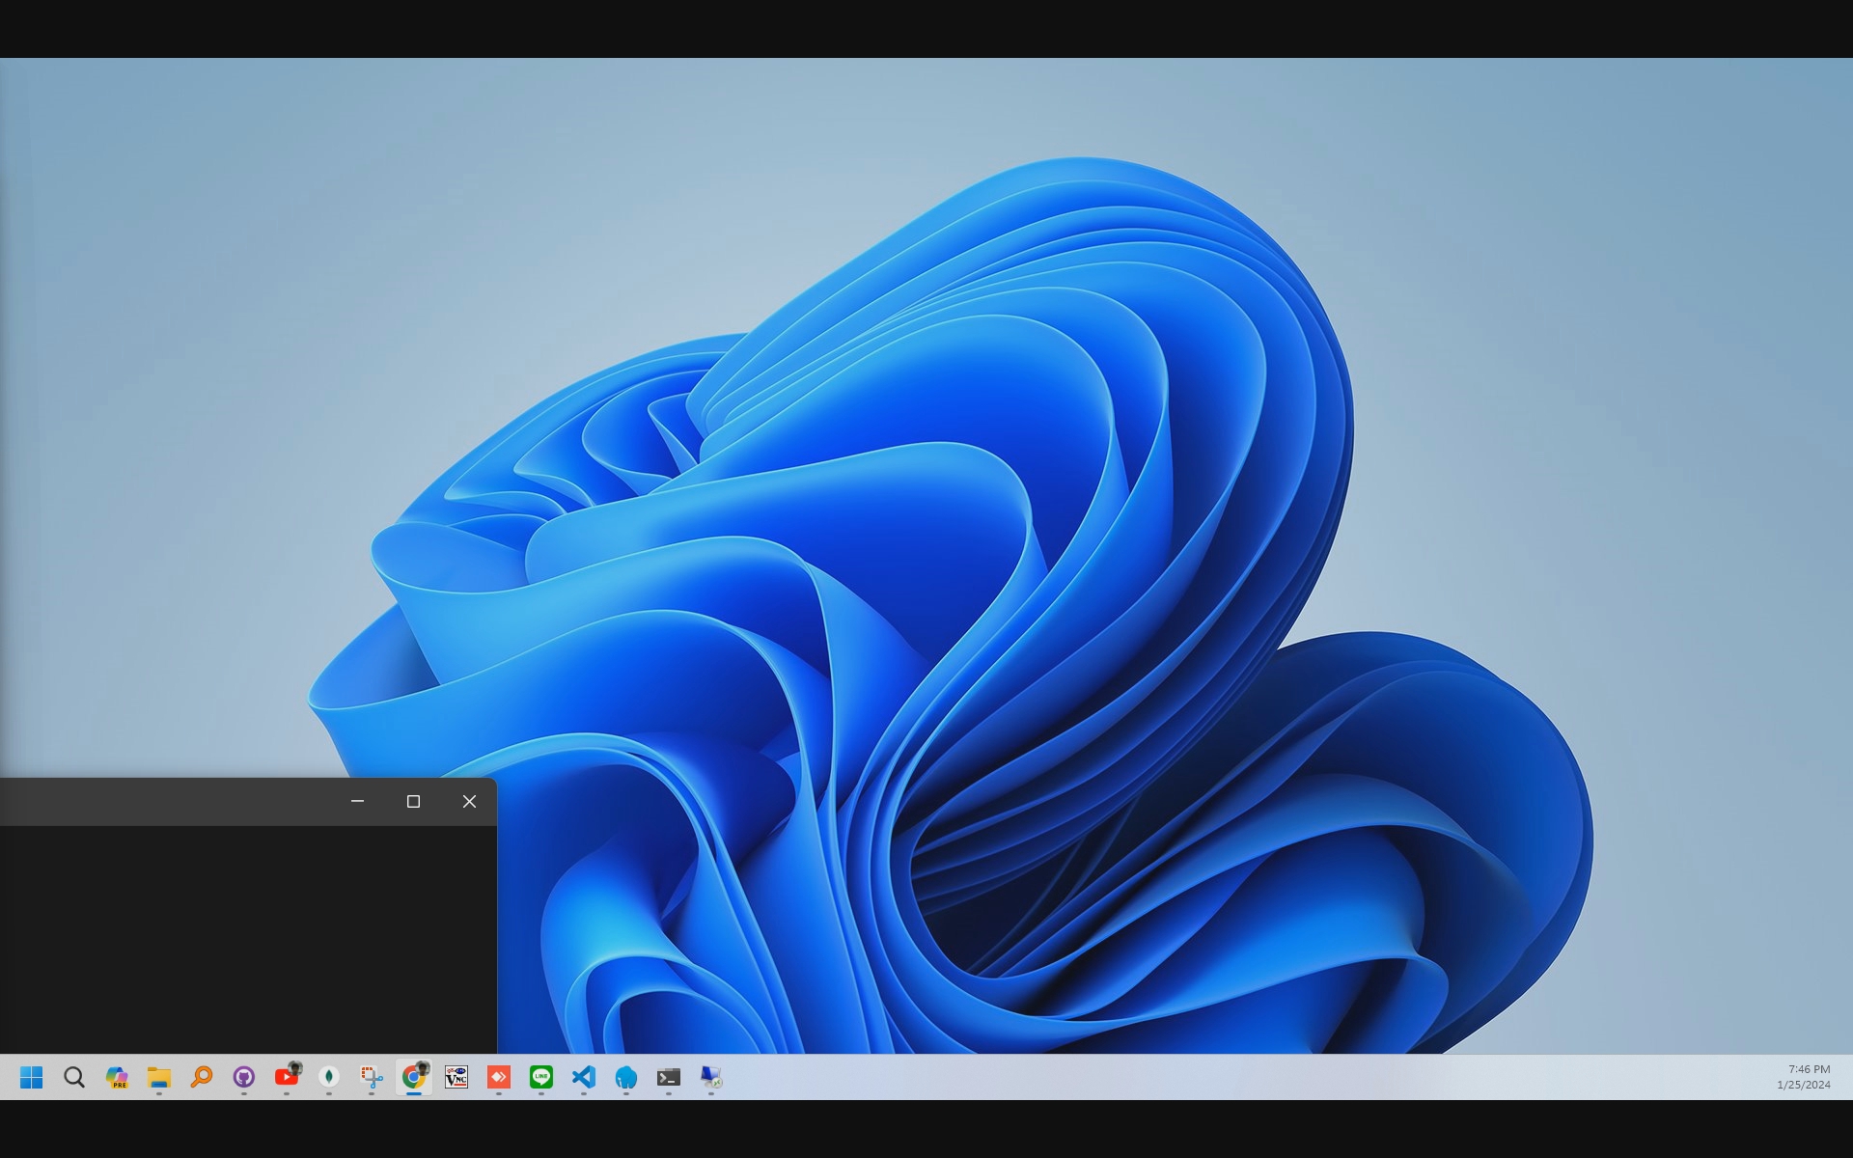Image resolution: width=1853 pixels, height=1158 pixels.
Task: Open the Snipping Tool
Action: point(372,1077)
